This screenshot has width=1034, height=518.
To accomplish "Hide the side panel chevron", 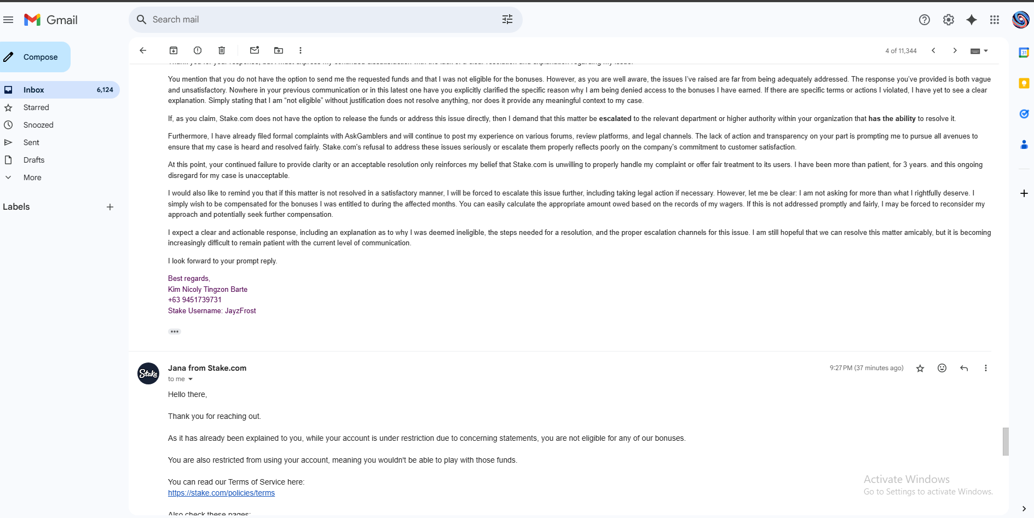I will point(1024,509).
